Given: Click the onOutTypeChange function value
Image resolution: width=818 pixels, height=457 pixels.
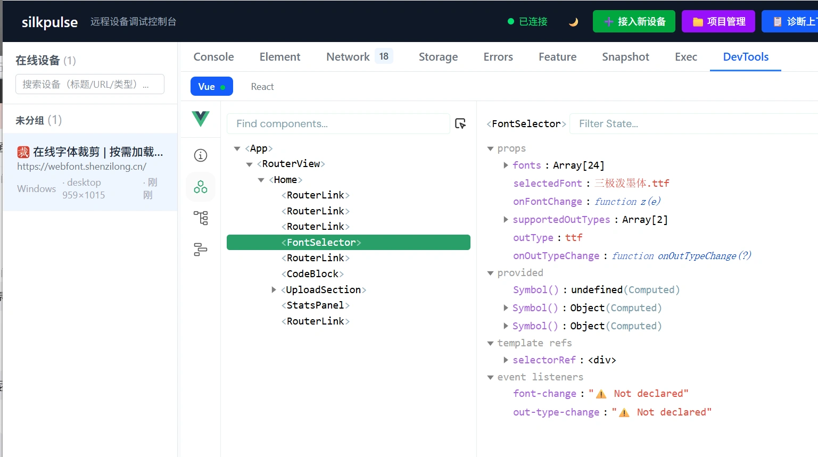Looking at the screenshot, I should click(x=682, y=256).
